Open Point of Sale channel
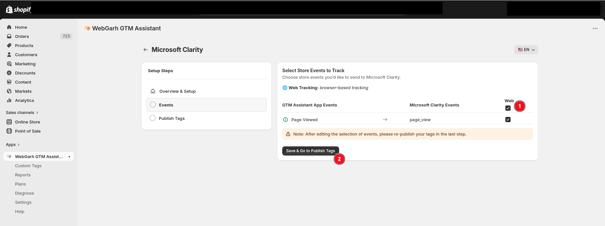This screenshot has width=605, height=226. [x=28, y=131]
